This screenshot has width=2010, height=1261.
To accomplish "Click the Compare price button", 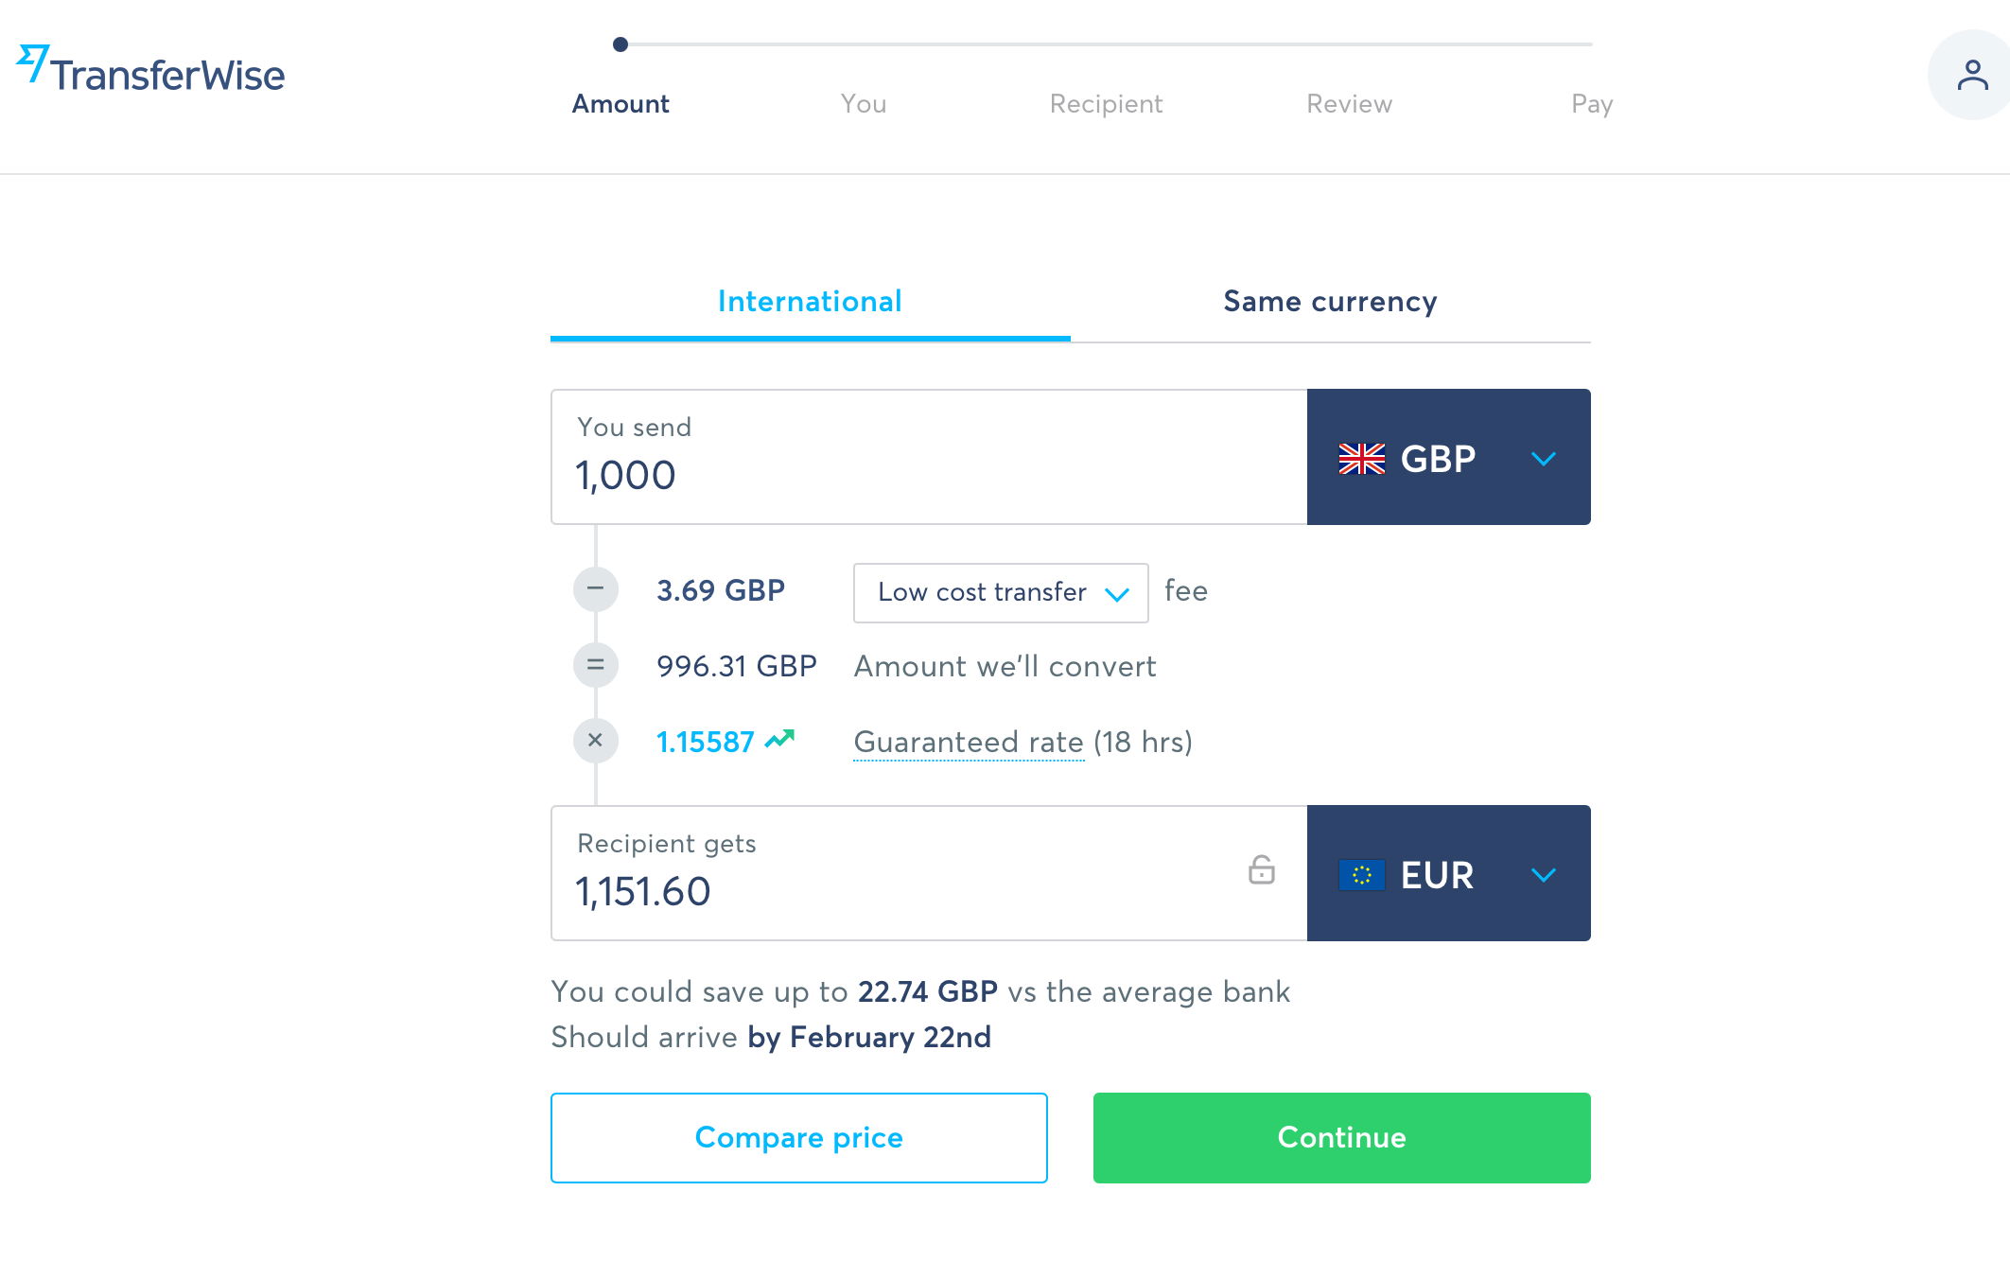I will [x=798, y=1138].
